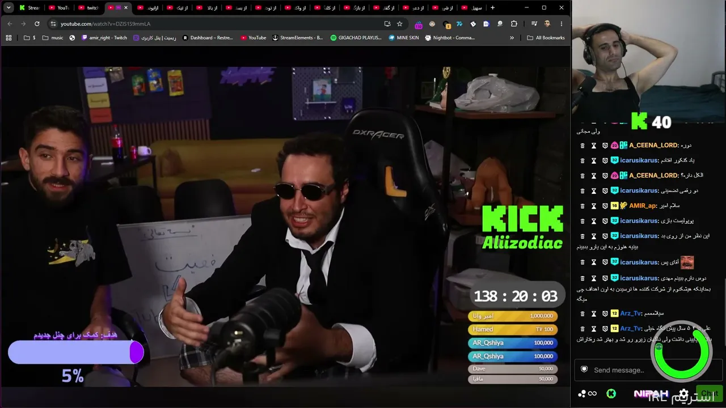Delete Arz_Tv's 'سیلامممم' message
The image size is (726, 408).
click(x=583, y=313)
